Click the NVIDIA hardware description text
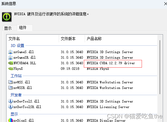The image size is (167, 122). click(51, 14)
